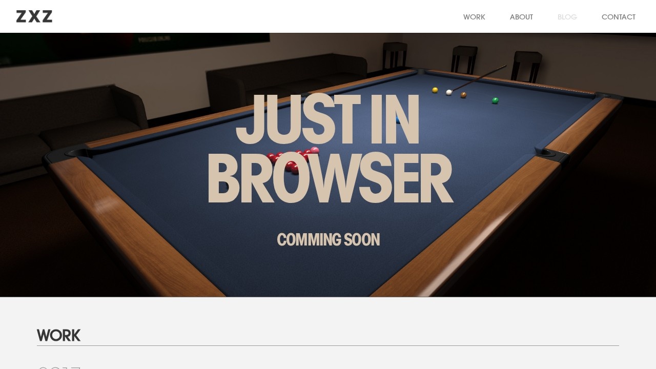This screenshot has width=656, height=369.
Task: Click the WORK section heading
Action: (x=58, y=335)
